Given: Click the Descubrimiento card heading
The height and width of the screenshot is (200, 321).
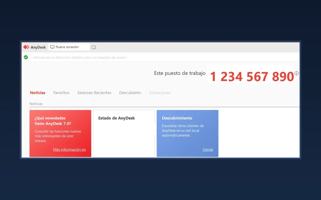Looking at the screenshot, I should (x=177, y=118).
